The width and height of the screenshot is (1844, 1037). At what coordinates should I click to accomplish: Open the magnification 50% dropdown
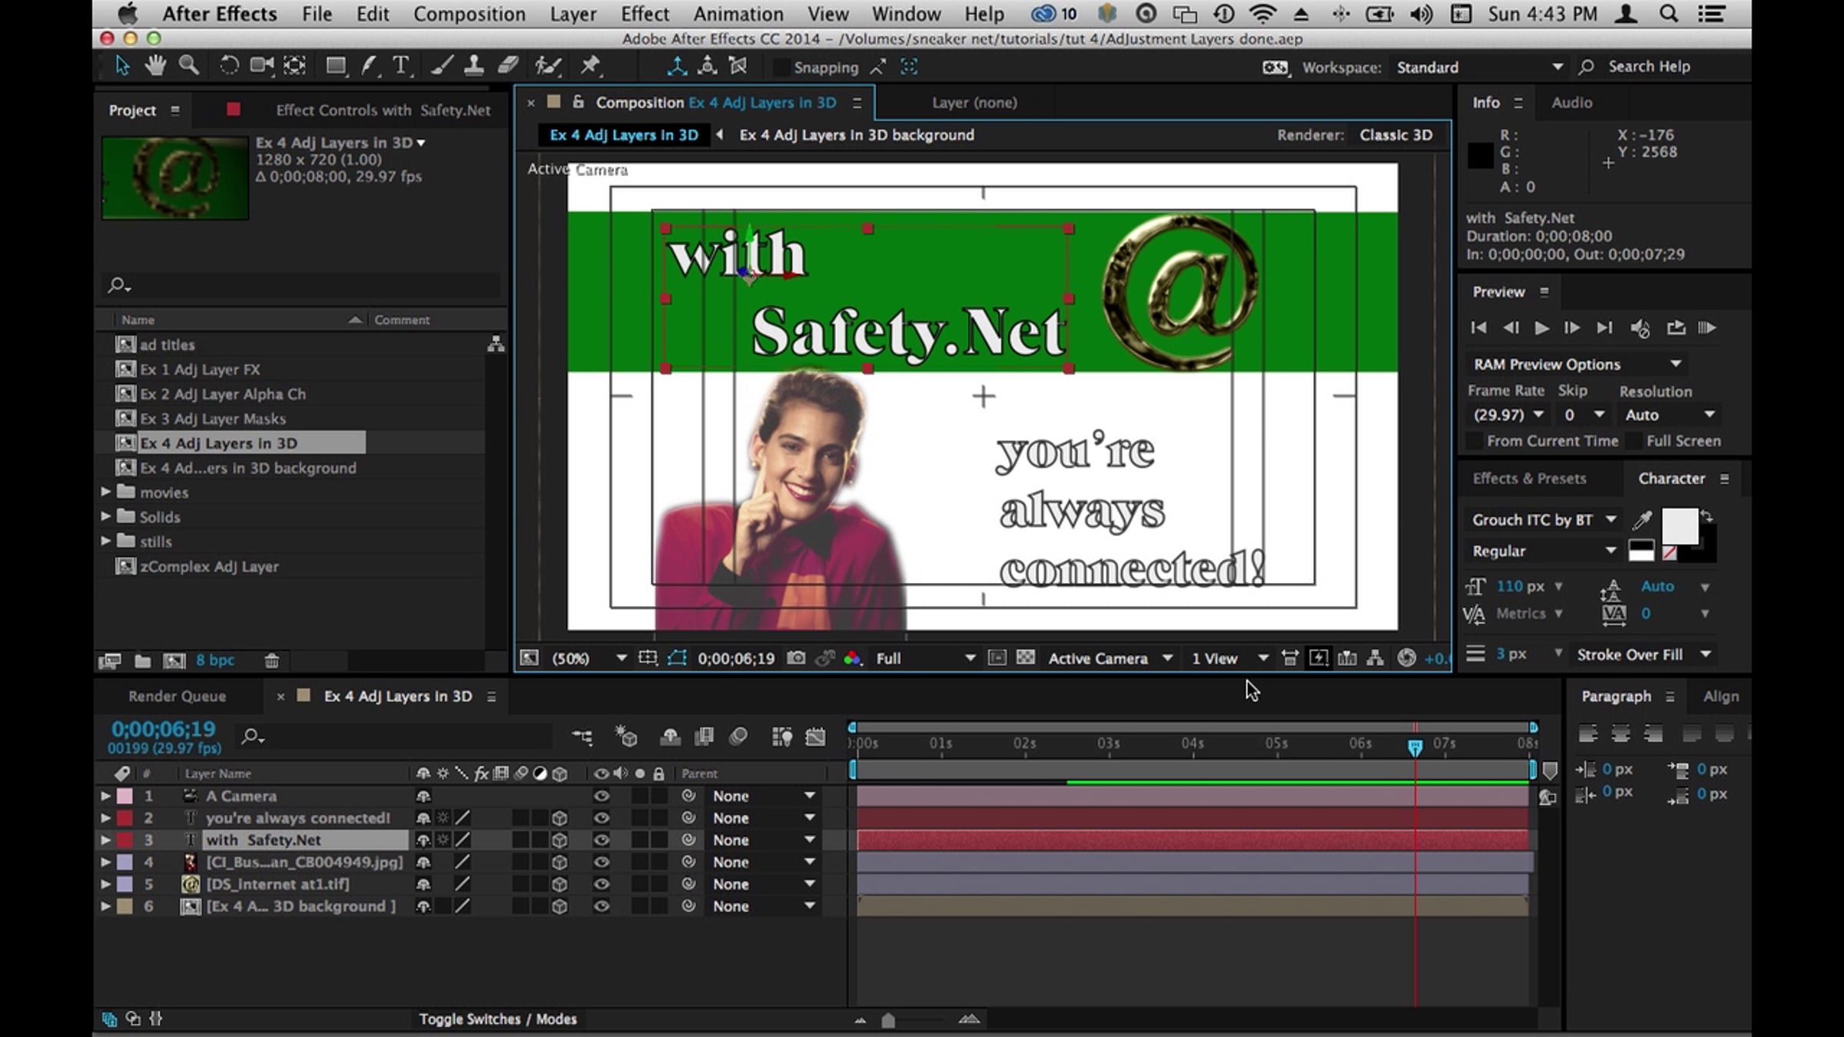(x=620, y=658)
